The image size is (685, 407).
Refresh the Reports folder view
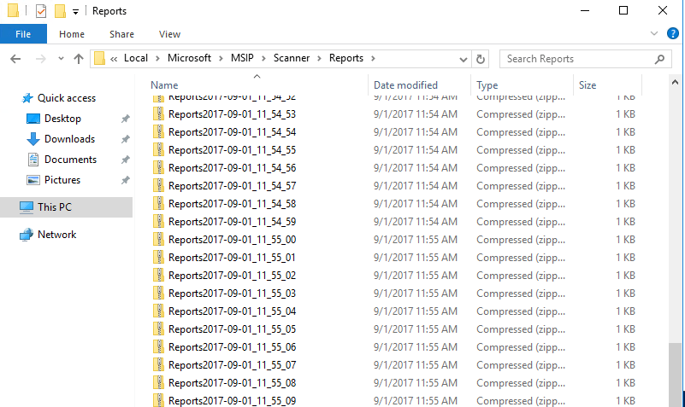click(481, 59)
